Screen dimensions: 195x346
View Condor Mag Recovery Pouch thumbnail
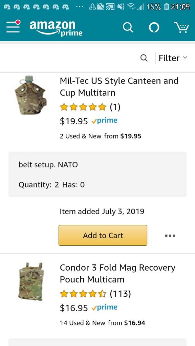pyautogui.click(x=30, y=281)
